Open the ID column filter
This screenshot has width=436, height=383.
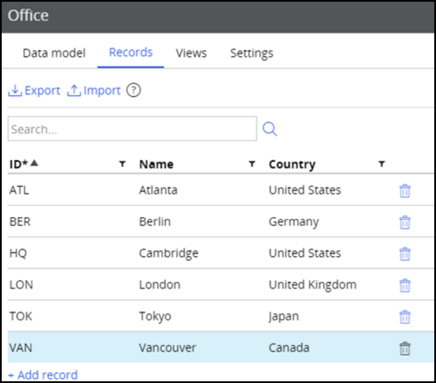click(x=122, y=164)
